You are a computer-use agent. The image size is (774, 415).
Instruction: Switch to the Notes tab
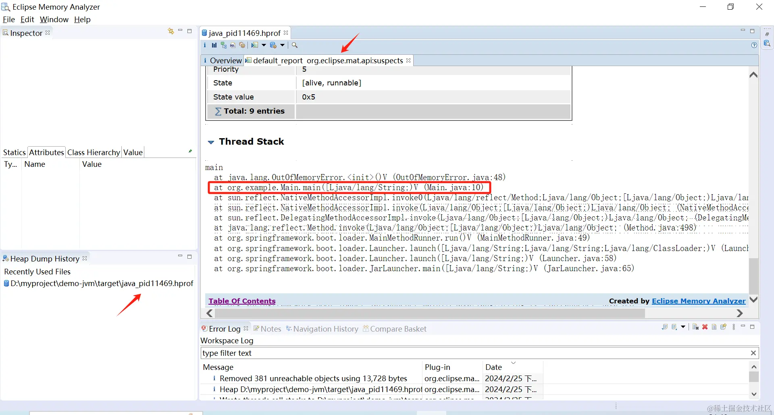267,329
